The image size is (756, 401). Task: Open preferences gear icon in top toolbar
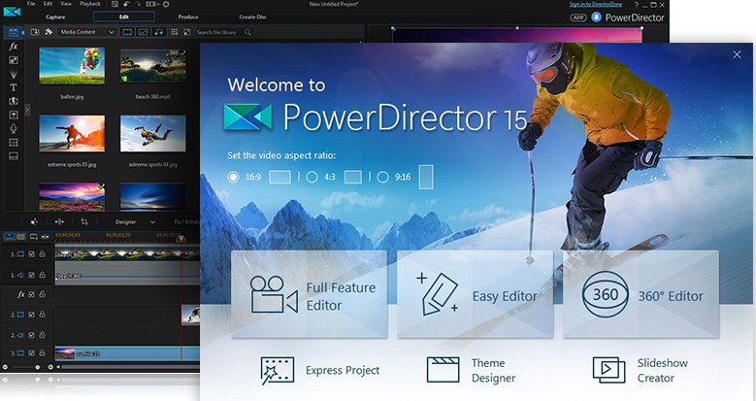pos(166,4)
